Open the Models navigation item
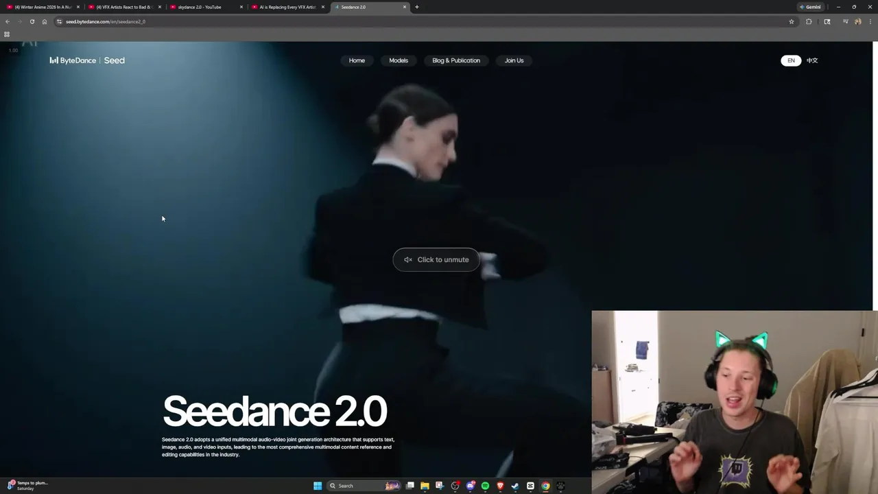878x494 pixels. click(x=399, y=60)
